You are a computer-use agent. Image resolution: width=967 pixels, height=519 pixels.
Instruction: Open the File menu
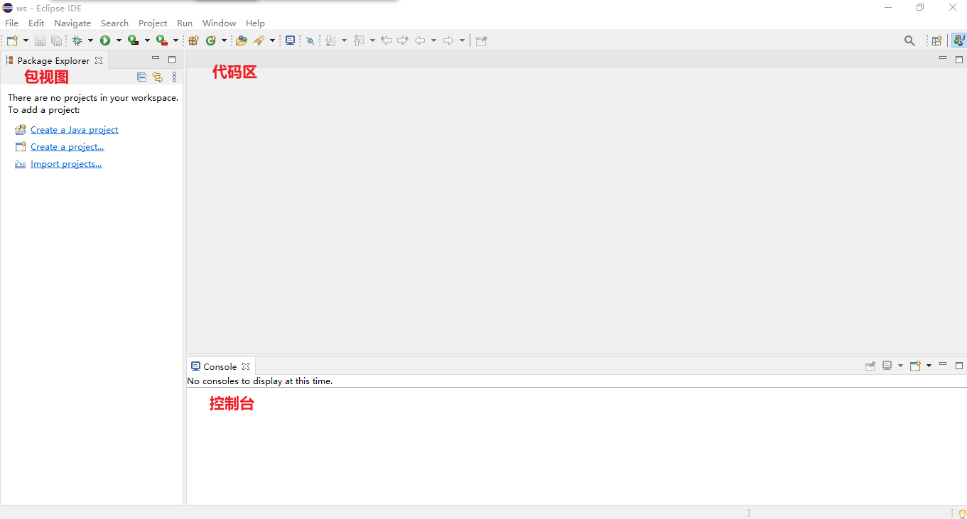(12, 23)
